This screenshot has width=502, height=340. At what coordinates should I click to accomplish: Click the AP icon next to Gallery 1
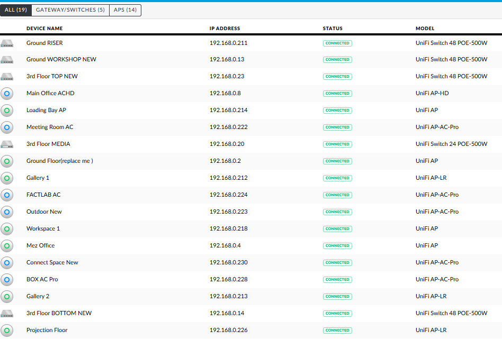click(7, 178)
